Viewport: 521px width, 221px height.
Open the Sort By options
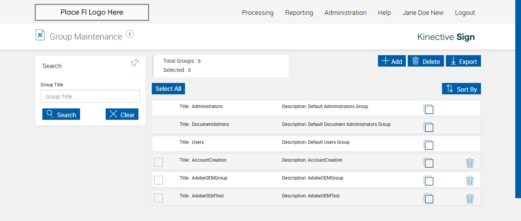pos(461,89)
